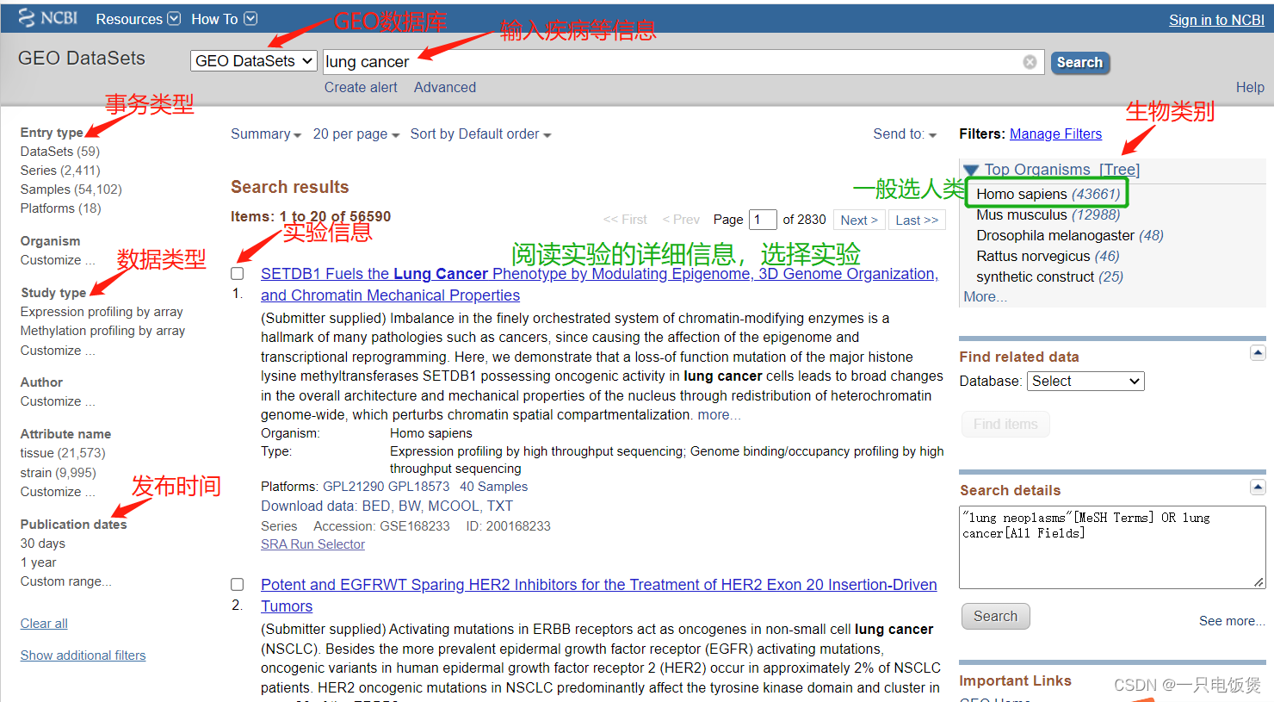Click the page number input box
Screen dimensions: 1274x702
click(763, 220)
